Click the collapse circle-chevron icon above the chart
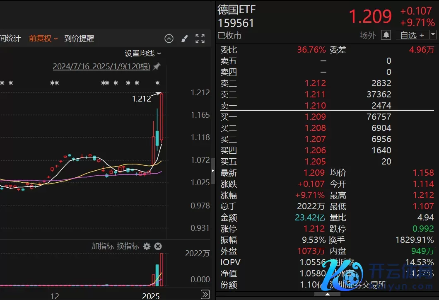The width and height of the screenshot is (439, 300). pyautogui.click(x=169, y=39)
